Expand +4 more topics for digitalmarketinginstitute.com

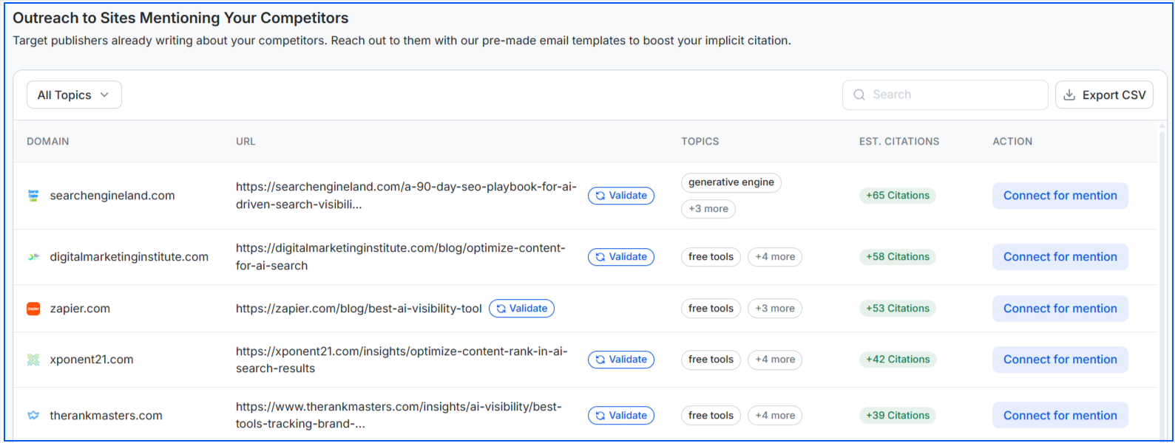(775, 257)
